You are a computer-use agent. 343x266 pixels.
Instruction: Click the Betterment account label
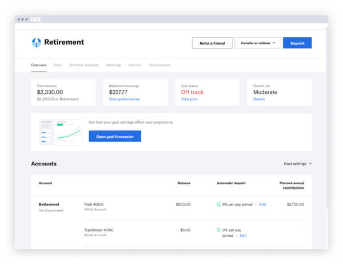pyautogui.click(x=49, y=204)
